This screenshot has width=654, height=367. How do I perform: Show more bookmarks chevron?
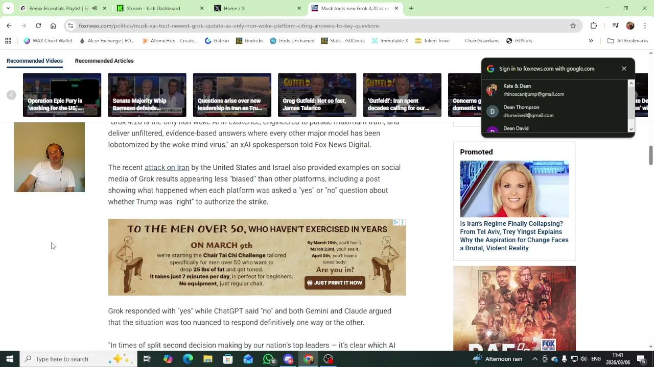pos(591,41)
